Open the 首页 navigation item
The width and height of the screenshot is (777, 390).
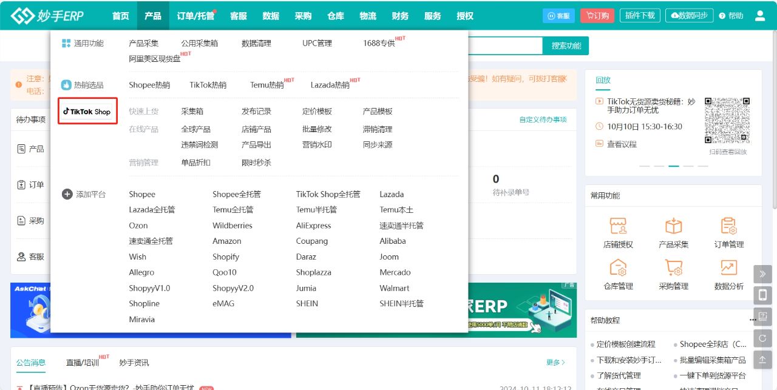pos(121,16)
